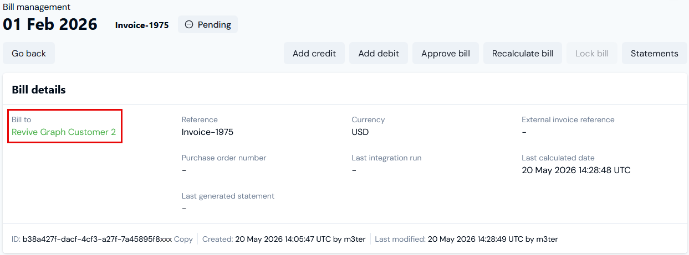
Task: Click the disabled Lock bill button
Action: tap(592, 54)
